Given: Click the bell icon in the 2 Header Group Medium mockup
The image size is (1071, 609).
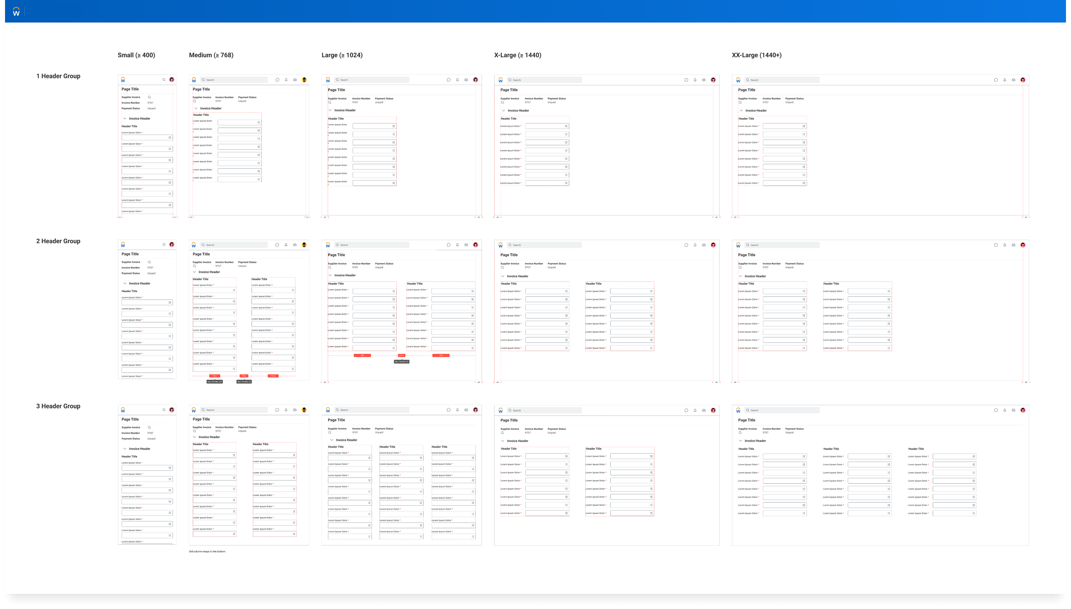Looking at the screenshot, I should 286,244.
